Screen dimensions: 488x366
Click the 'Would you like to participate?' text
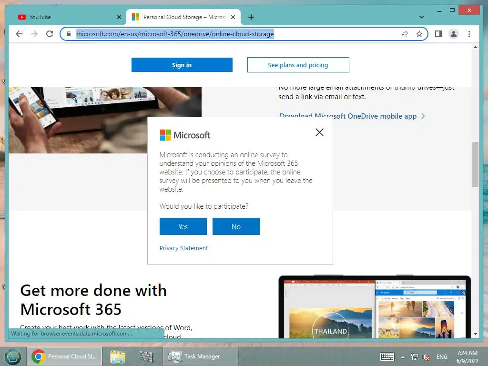point(204,206)
